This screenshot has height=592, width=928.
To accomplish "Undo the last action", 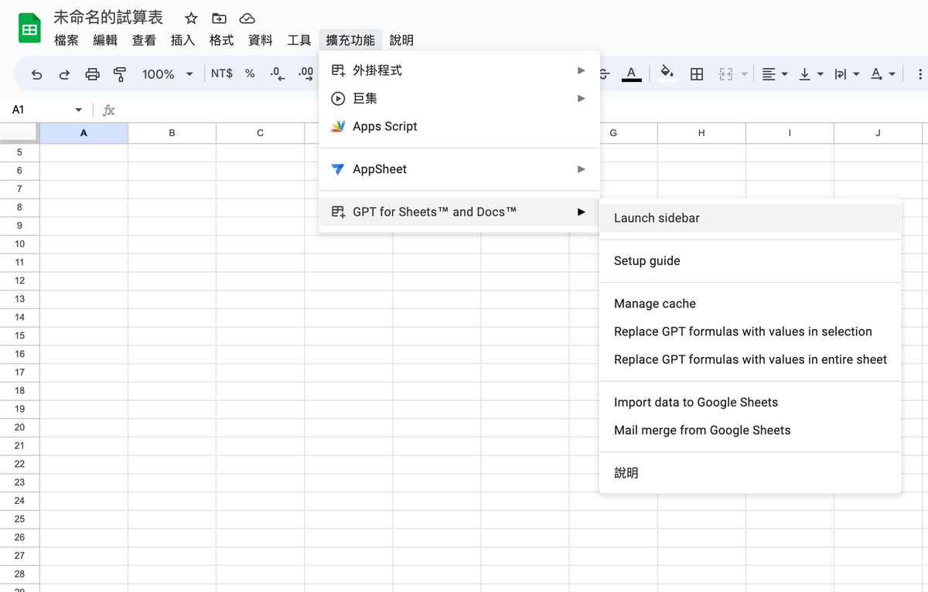I will click(36, 74).
